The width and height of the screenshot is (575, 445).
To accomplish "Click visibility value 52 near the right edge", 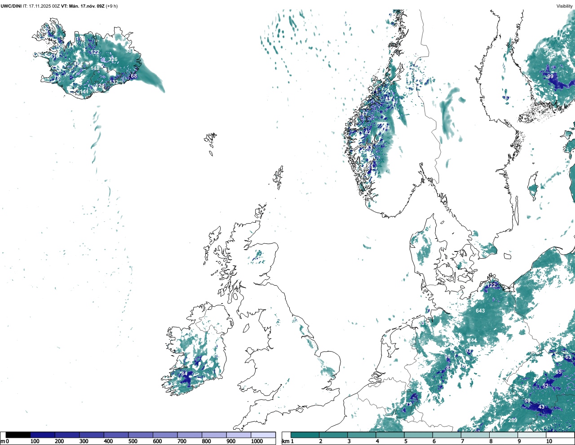I will (x=545, y=386).
